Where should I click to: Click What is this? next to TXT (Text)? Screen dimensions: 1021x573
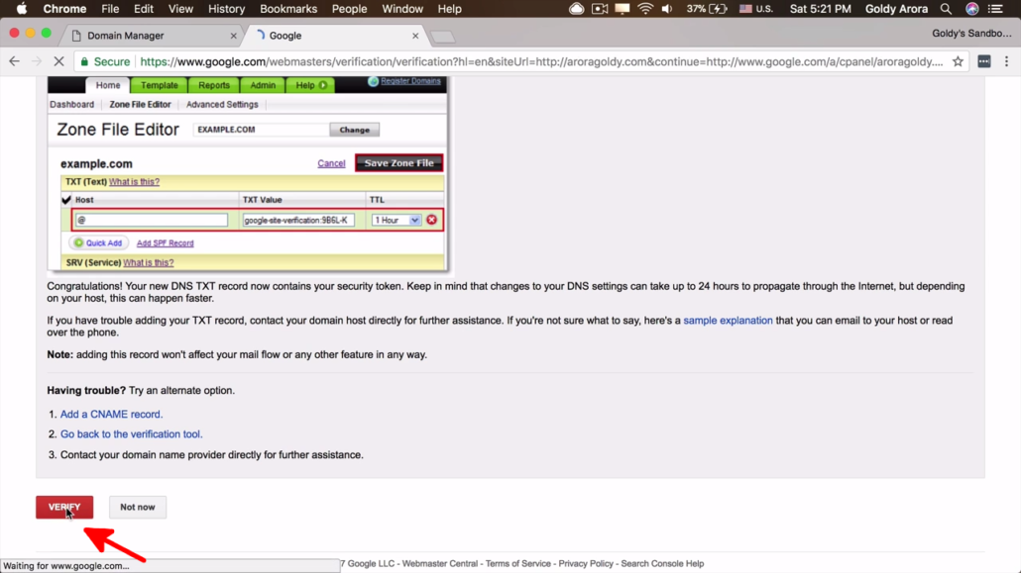pos(134,182)
